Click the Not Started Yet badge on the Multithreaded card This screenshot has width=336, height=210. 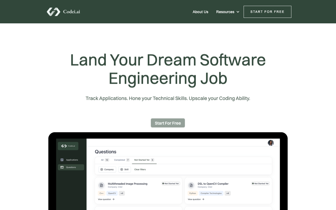pyautogui.click(x=171, y=183)
